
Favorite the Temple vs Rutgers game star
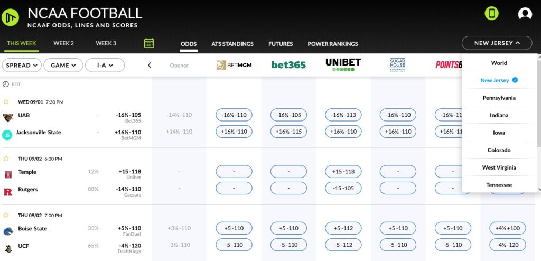[x=6, y=159]
